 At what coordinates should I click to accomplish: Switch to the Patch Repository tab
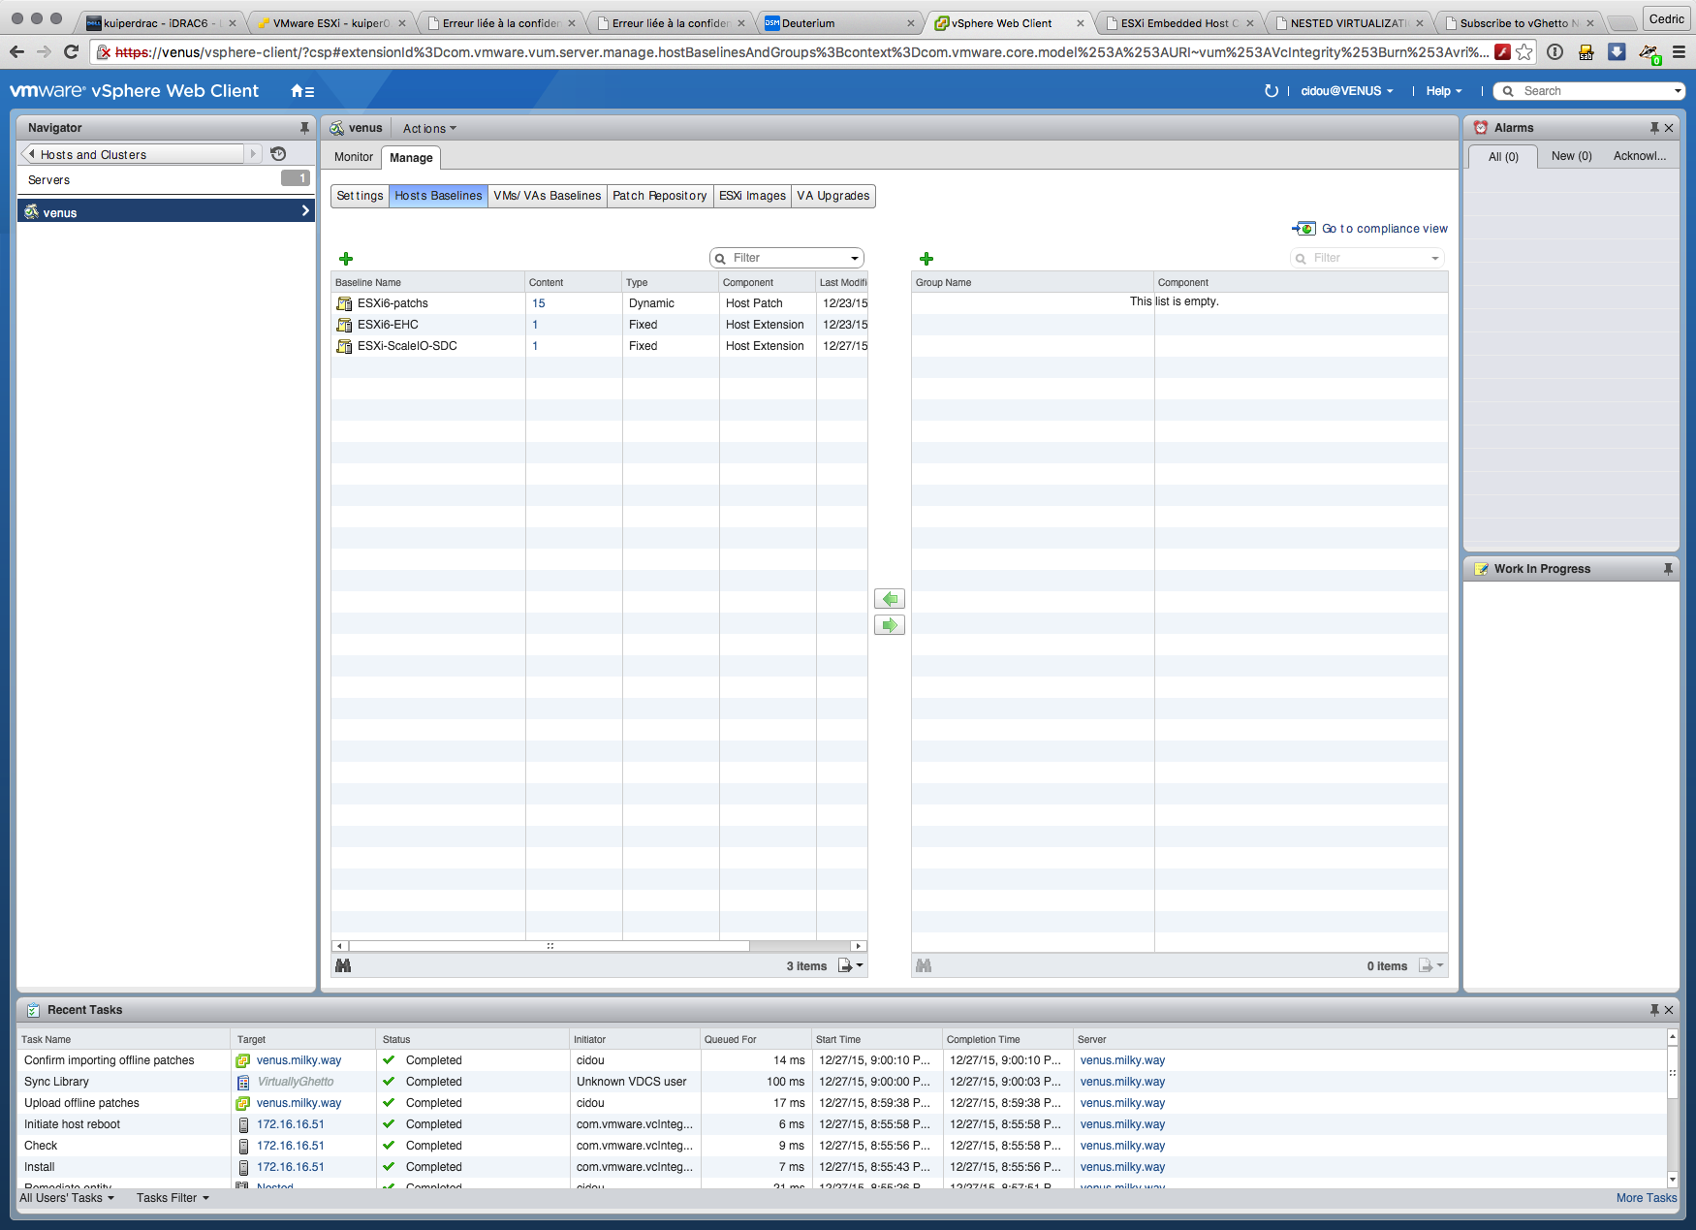(x=659, y=196)
